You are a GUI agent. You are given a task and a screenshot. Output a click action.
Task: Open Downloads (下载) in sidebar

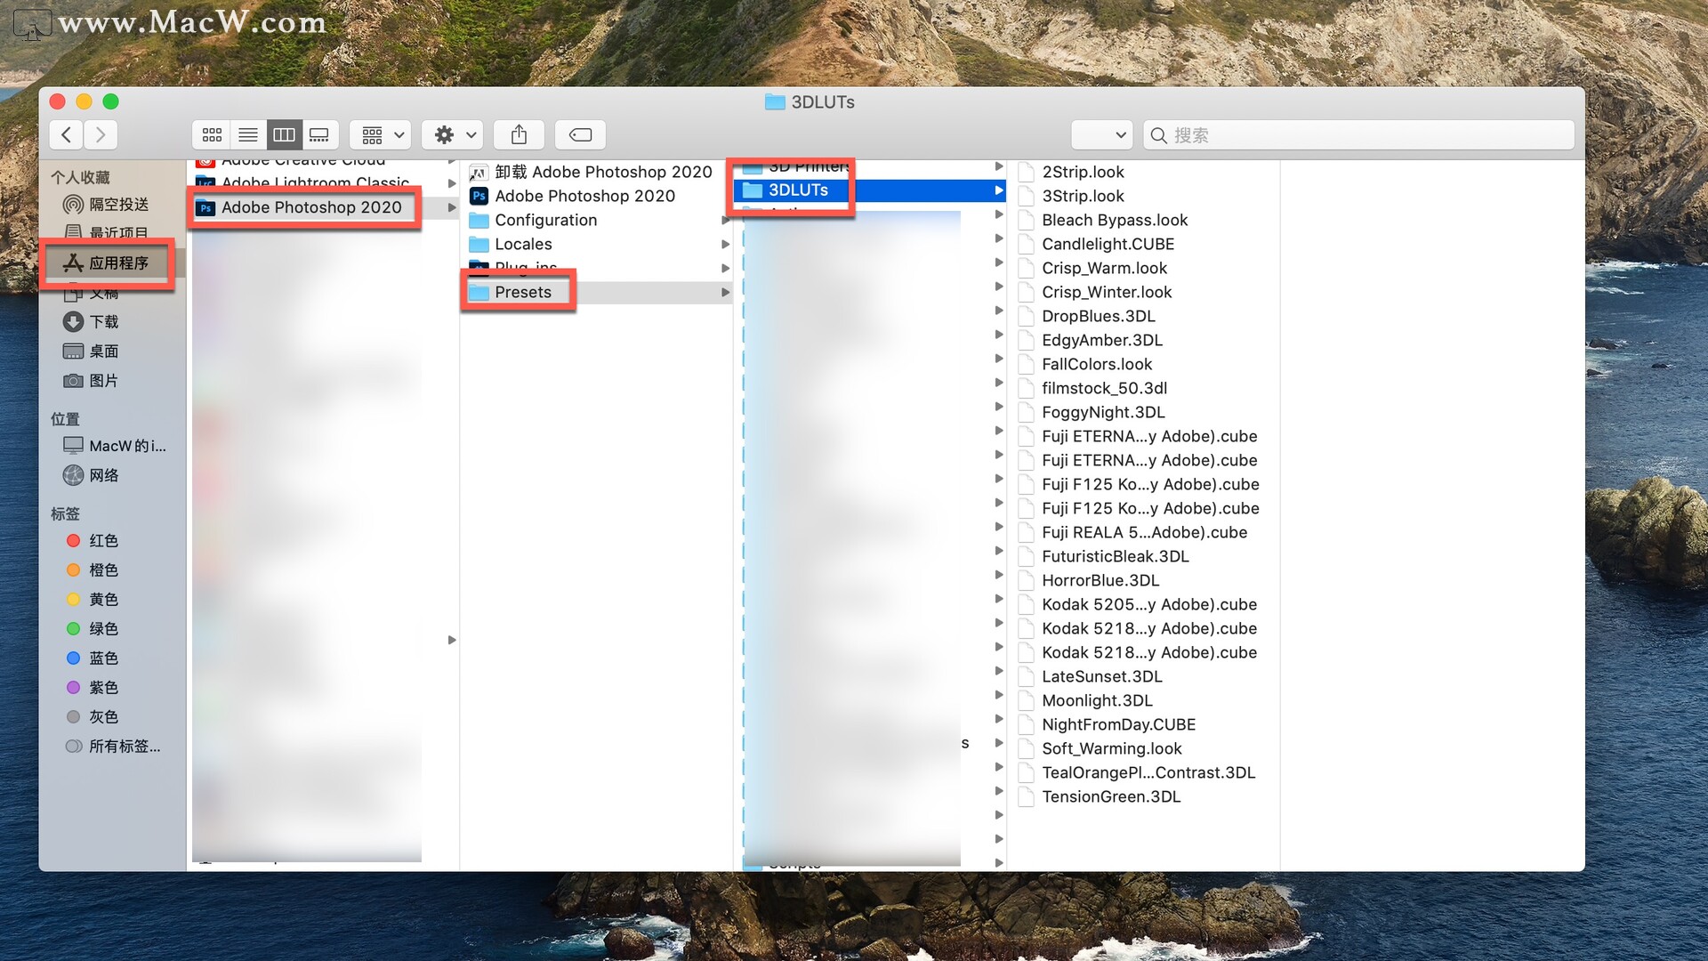pos(103,322)
